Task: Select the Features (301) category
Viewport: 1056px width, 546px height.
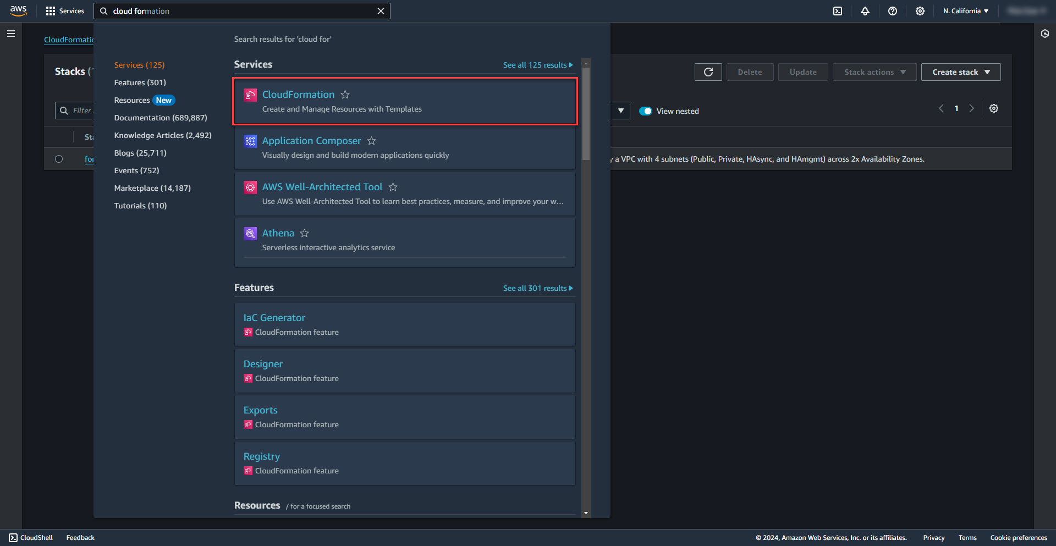Action: (x=140, y=82)
